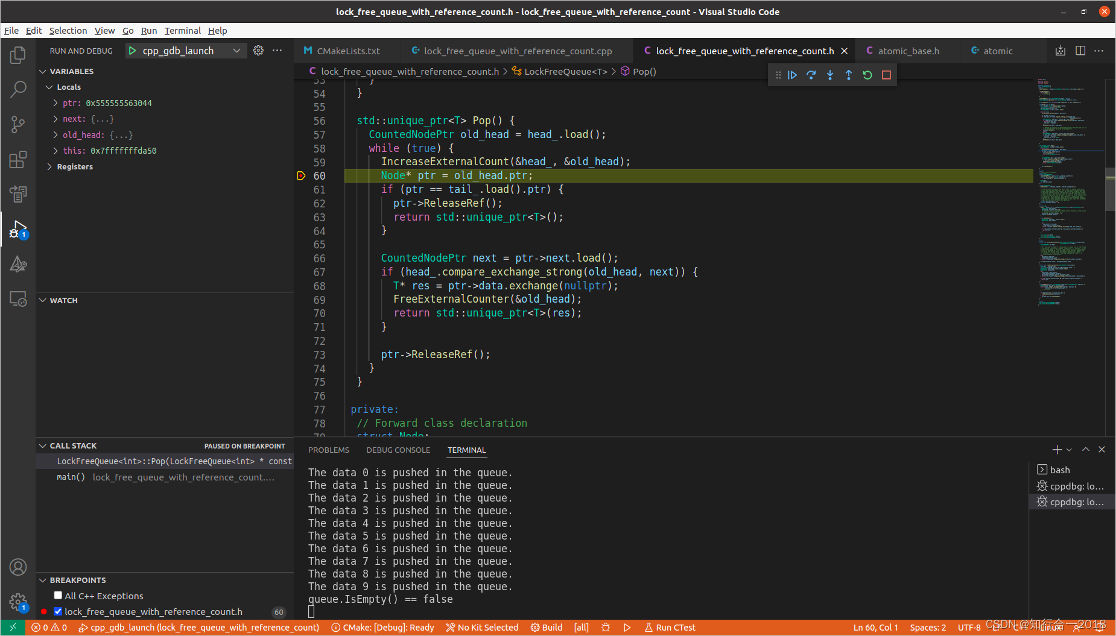Stop the debugging session

(x=886, y=75)
